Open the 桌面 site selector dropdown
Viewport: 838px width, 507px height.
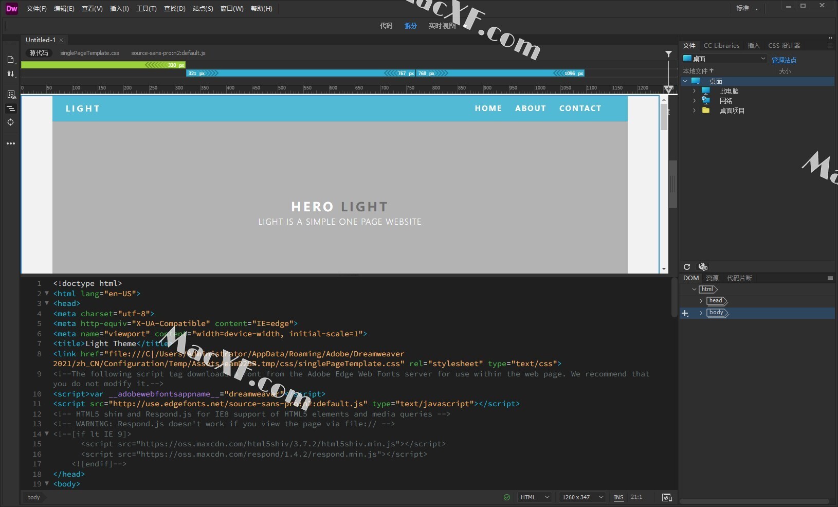[x=724, y=59]
